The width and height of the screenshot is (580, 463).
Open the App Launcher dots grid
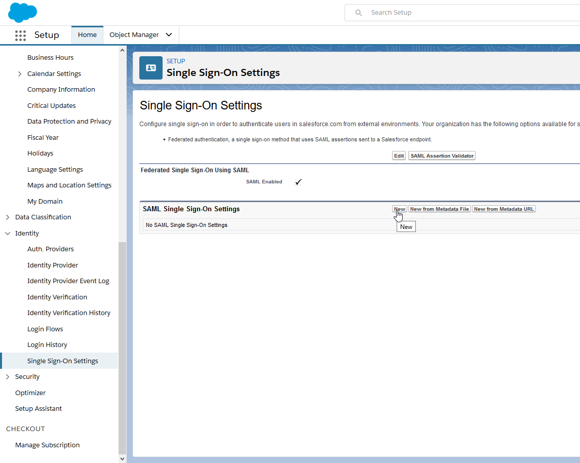(20, 35)
